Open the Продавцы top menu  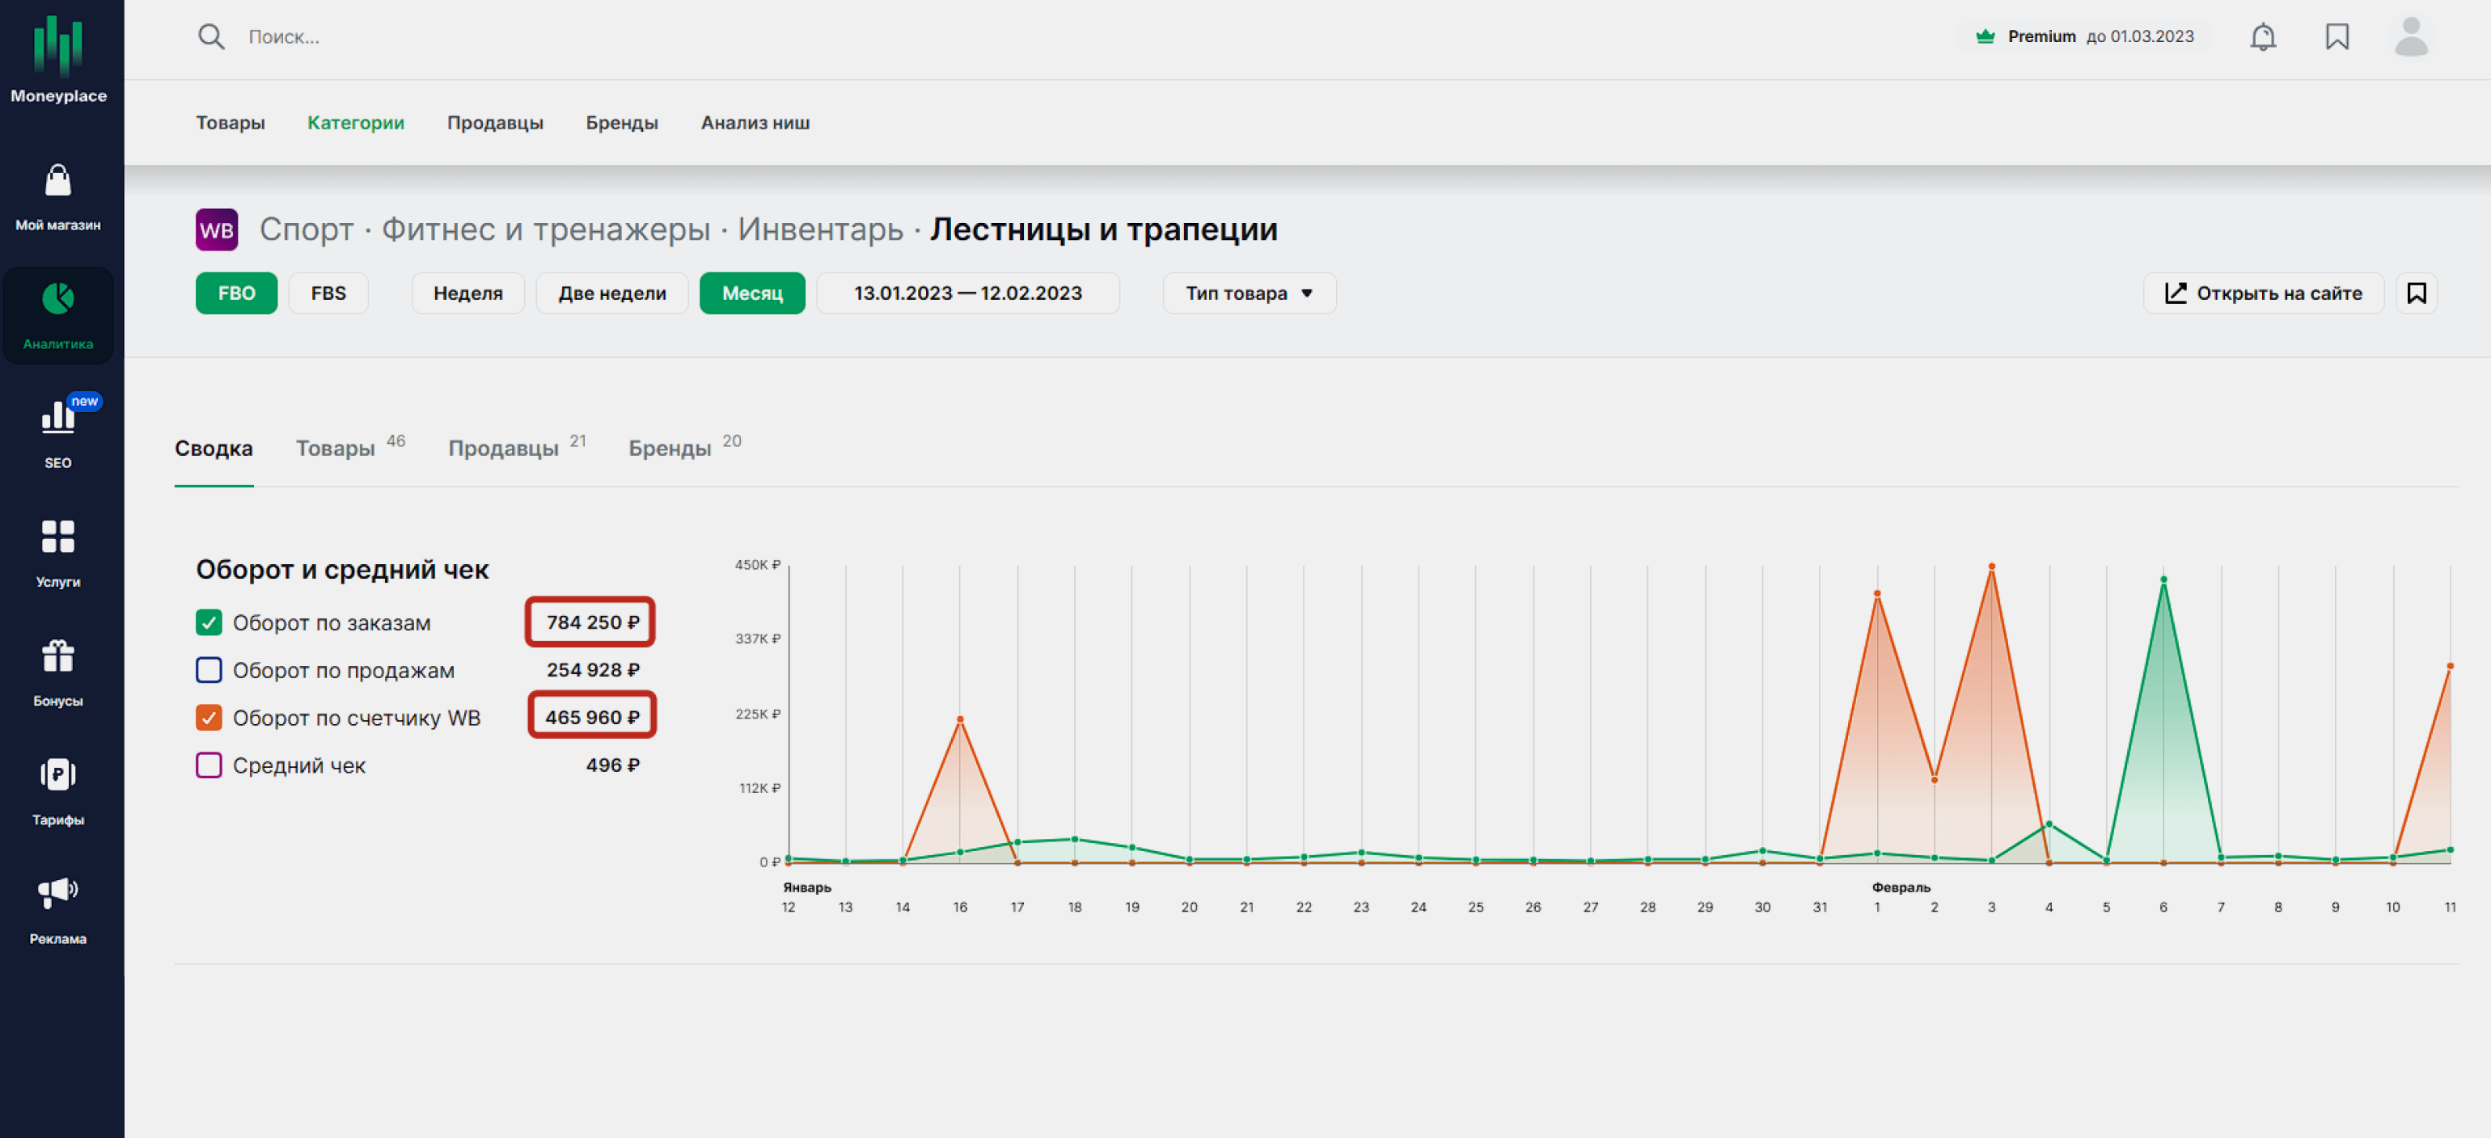pos(495,123)
